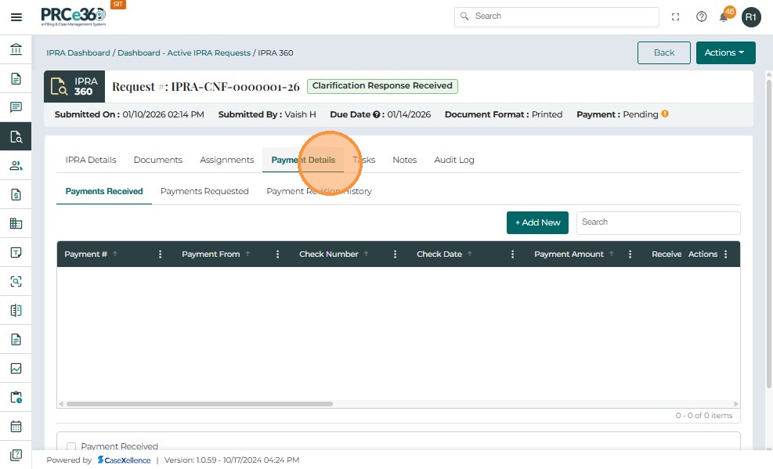Sort by Payment From column header
The image size is (773, 469).
(211, 254)
